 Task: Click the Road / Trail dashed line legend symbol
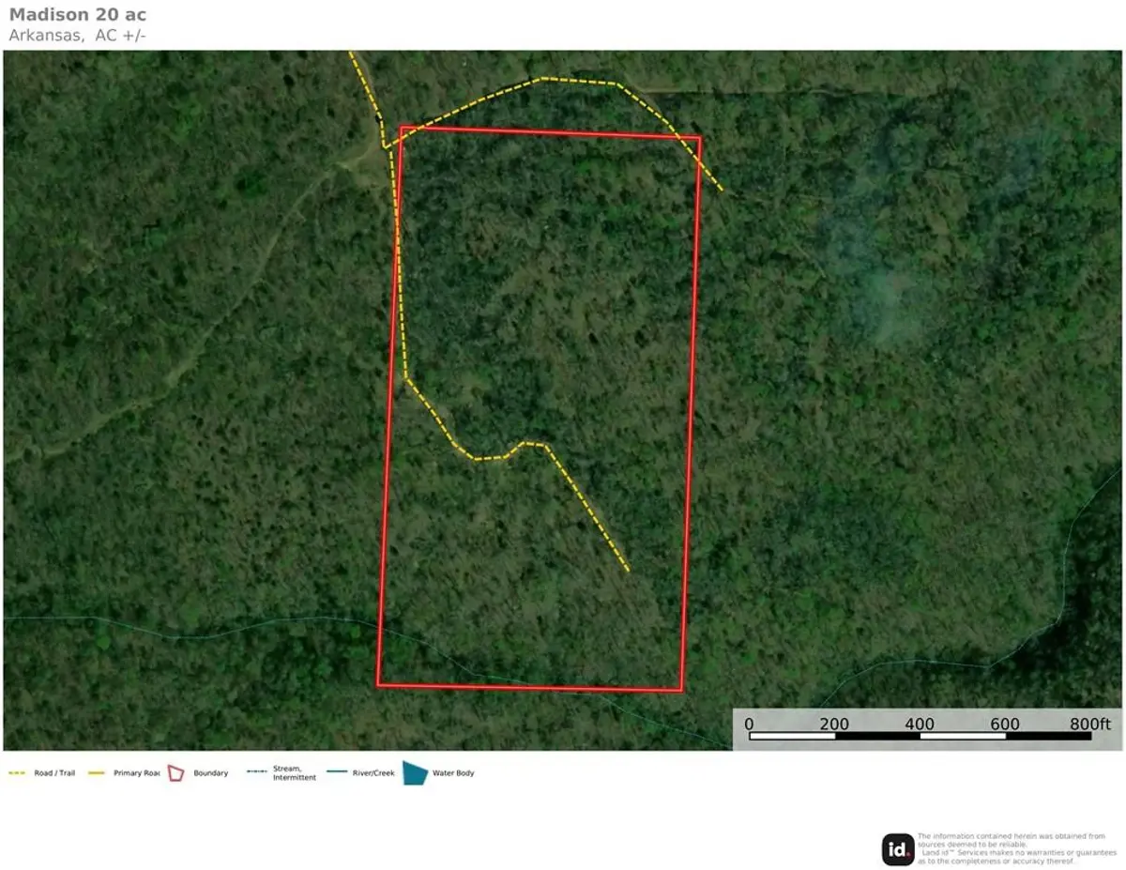click(19, 773)
